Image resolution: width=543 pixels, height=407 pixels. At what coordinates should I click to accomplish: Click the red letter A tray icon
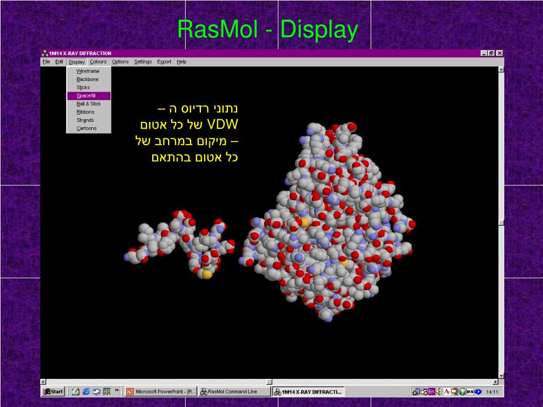(446, 392)
